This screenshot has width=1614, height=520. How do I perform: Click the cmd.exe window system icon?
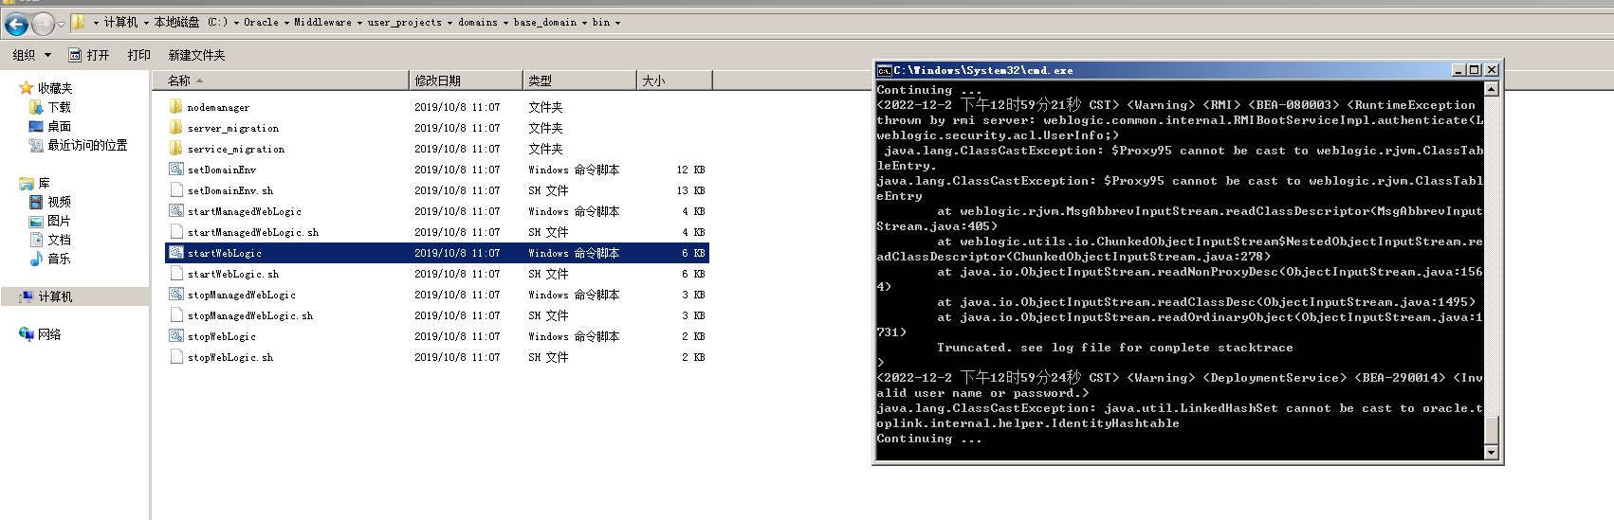click(884, 70)
